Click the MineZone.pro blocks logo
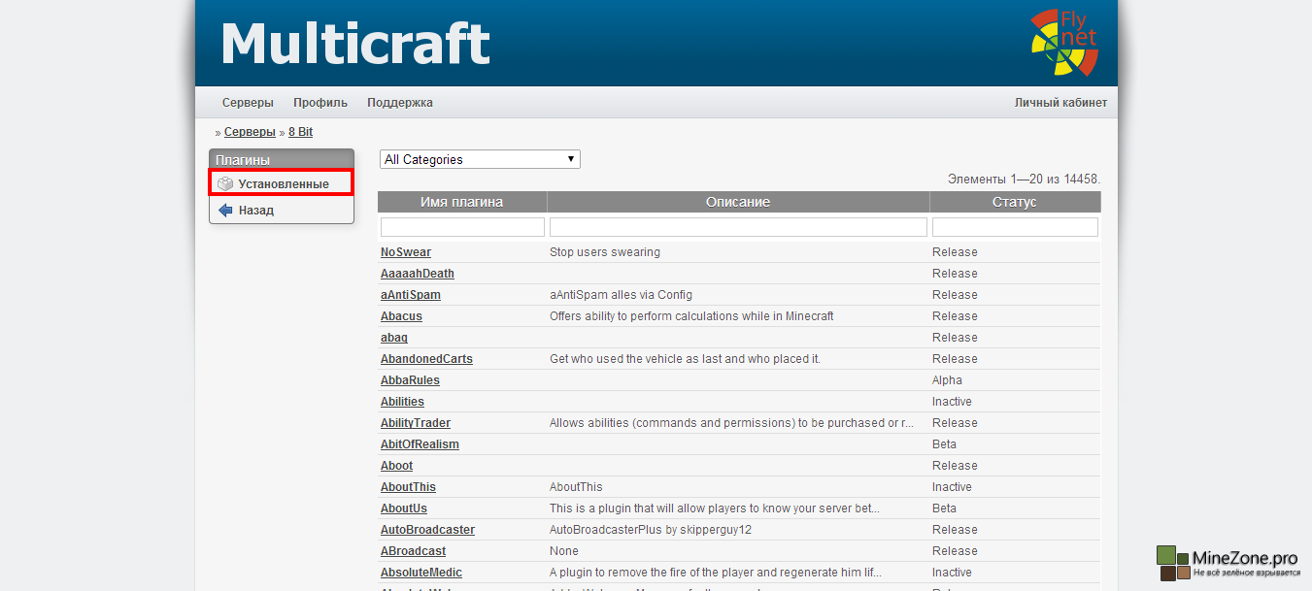The image size is (1312, 591). 1173,564
